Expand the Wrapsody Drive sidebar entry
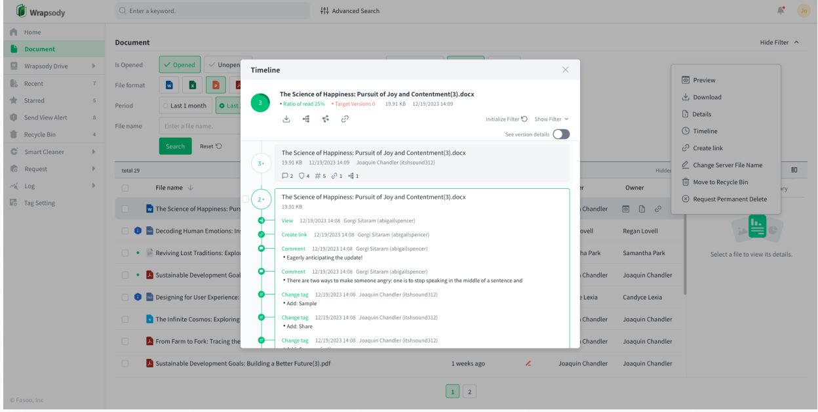This screenshot has width=818, height=412. point(47,66)
